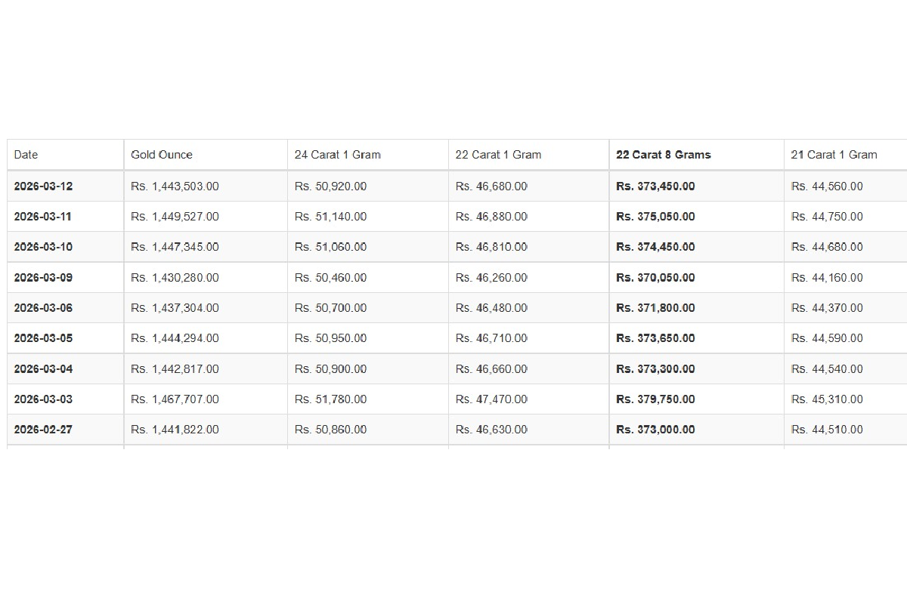The image size is (907, 604).
Task: Click the 2026-03-05 date cell
Action: click(x=43, y=338)
